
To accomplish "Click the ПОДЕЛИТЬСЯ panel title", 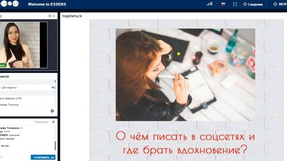I will coord(72,16).
